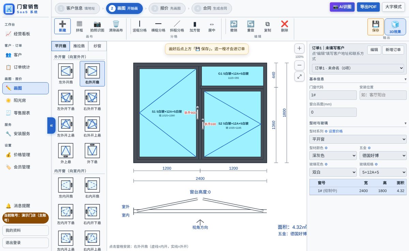Switch to the 纱窗 tab
409x251 pixels.
pyautogui.click(x=97, y=46)
